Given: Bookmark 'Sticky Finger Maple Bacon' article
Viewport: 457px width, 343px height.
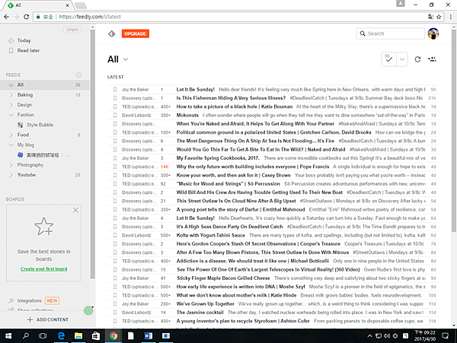Looking at the screenshot, I should [x=115, y=278].
